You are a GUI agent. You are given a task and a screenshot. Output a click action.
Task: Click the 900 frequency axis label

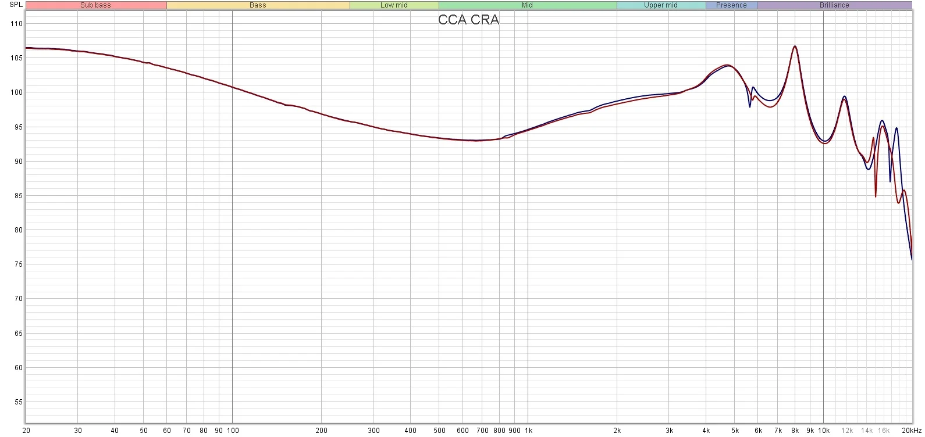pyautogui.click(x=514, y=431)
